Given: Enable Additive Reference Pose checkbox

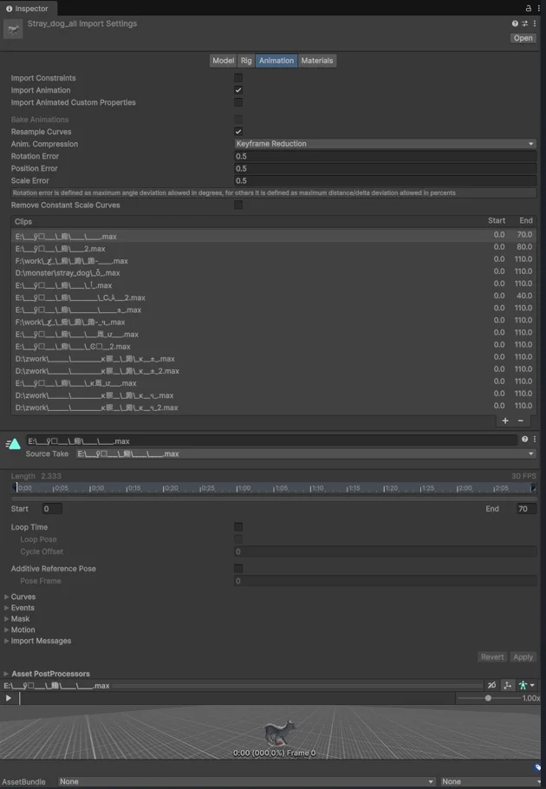Looking at the screenshot, I should point(238,568).
